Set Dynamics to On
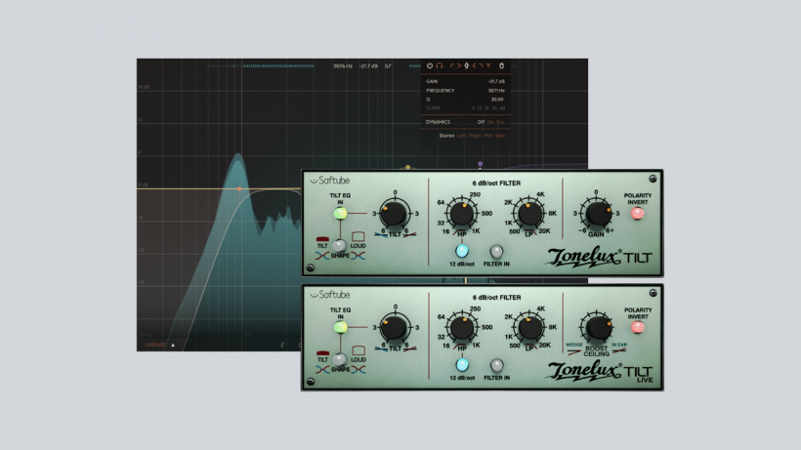The image size is (801, 450). tap(491, 122)
